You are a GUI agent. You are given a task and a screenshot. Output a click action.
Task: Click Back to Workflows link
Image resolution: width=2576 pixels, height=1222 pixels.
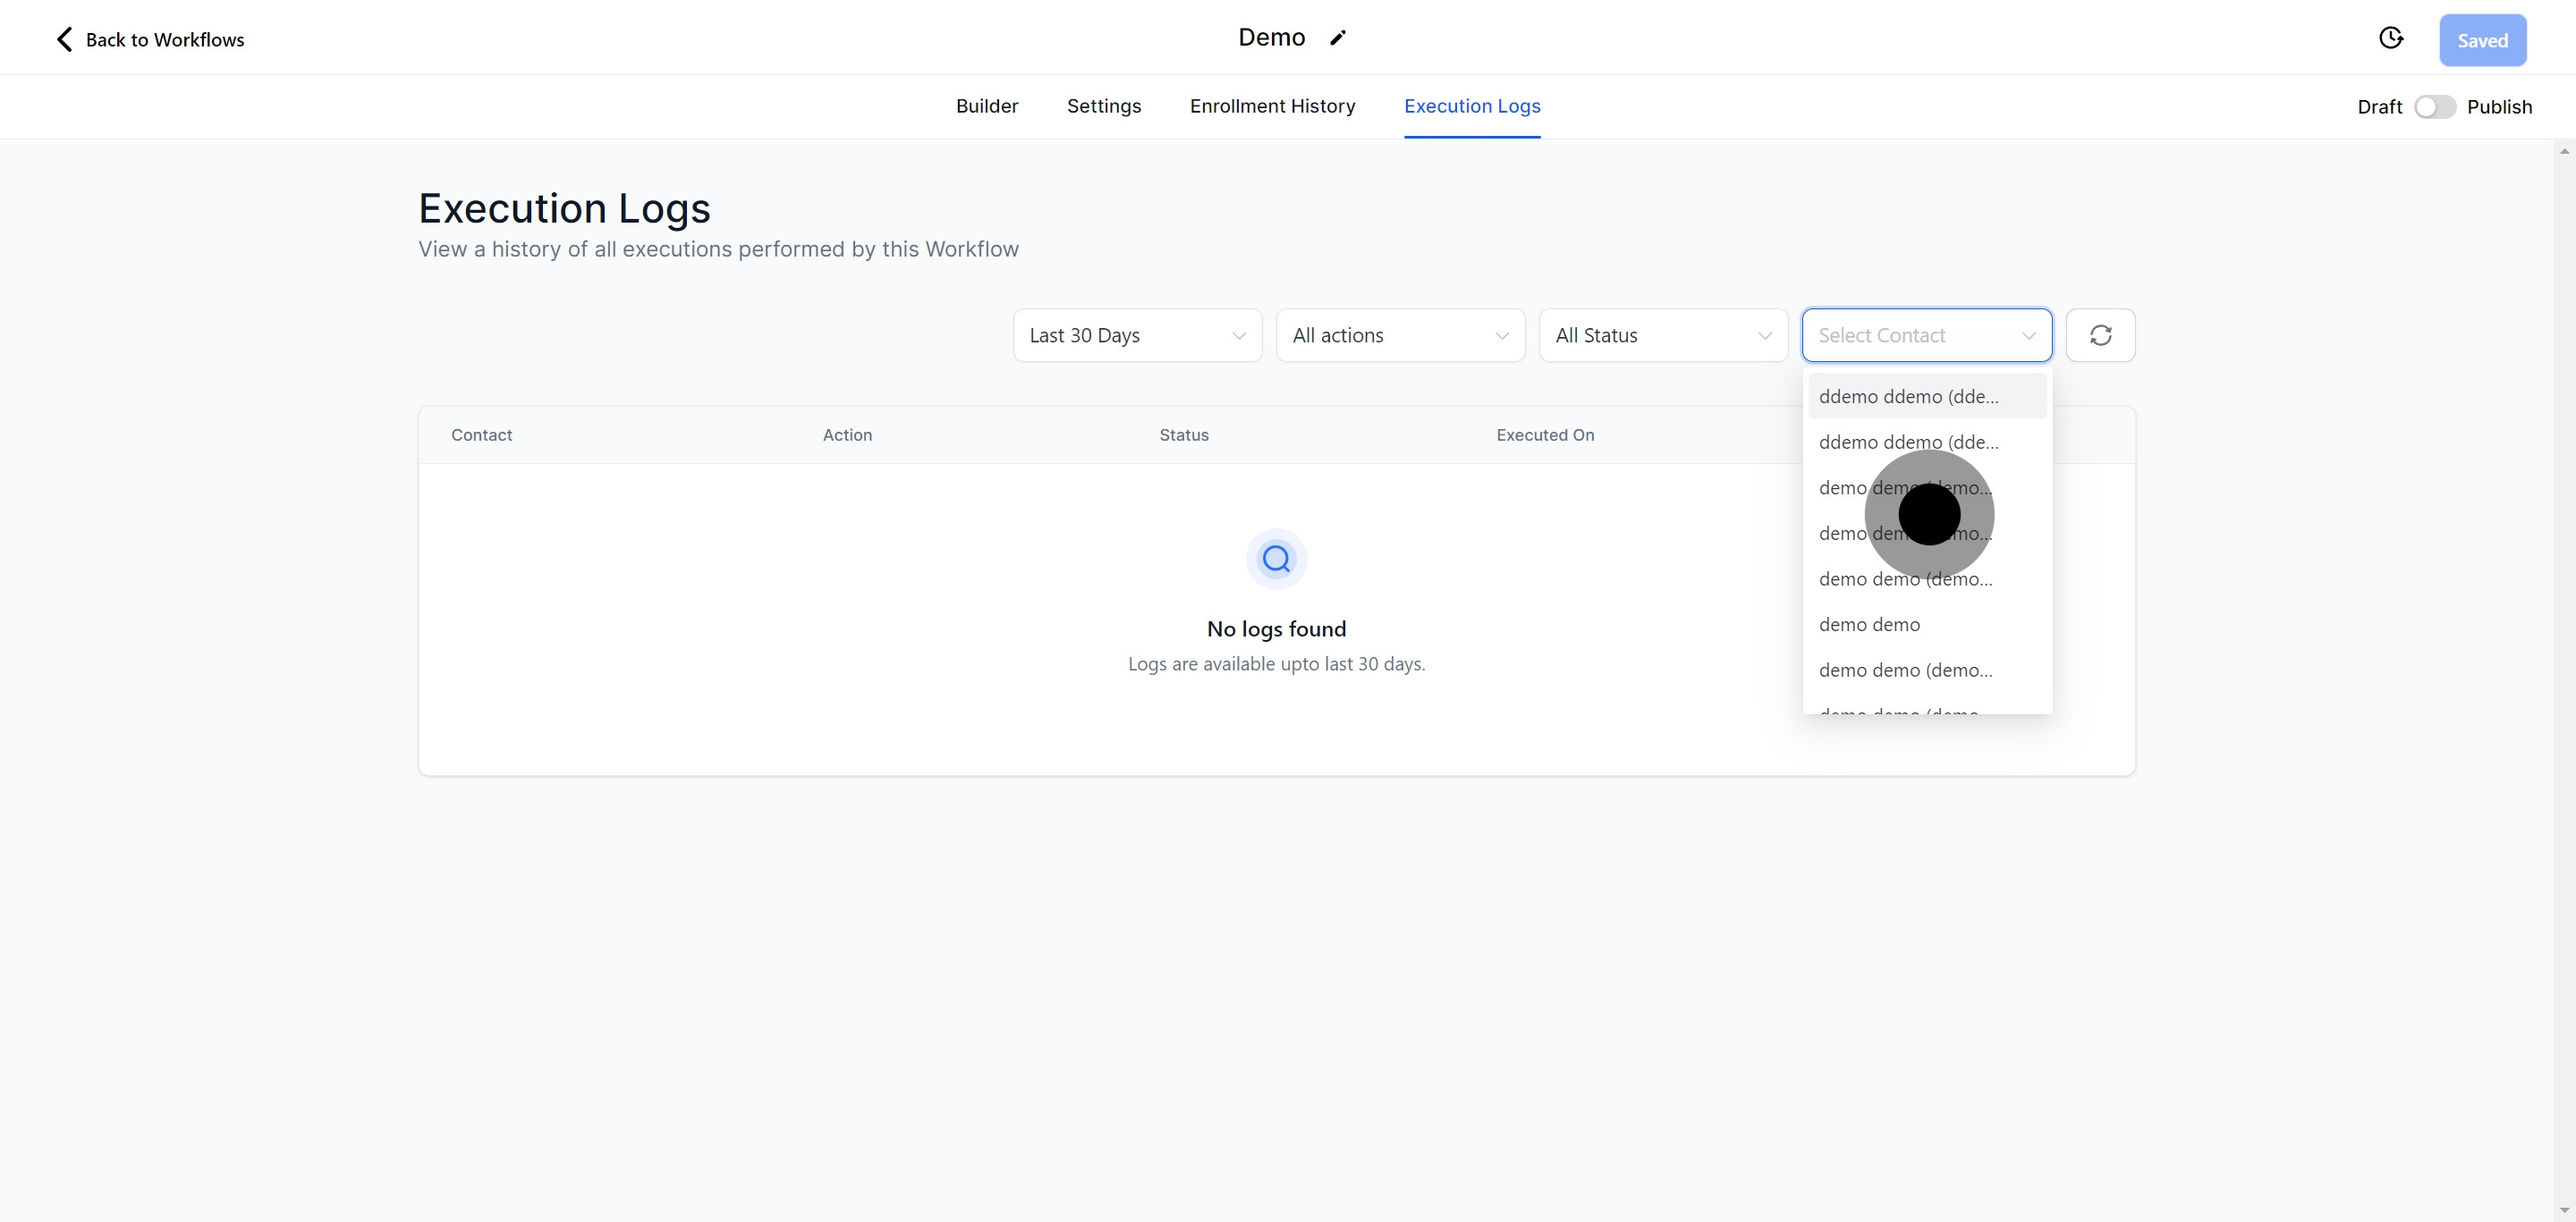coord(164,40)
